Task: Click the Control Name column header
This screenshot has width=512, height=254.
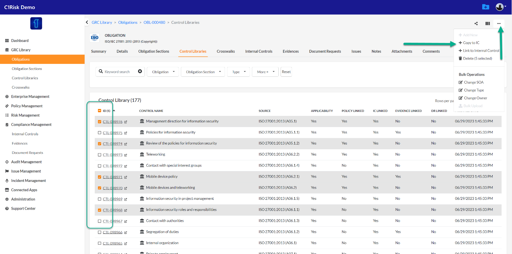Action: pyautogui.click(x=151, y=111)
